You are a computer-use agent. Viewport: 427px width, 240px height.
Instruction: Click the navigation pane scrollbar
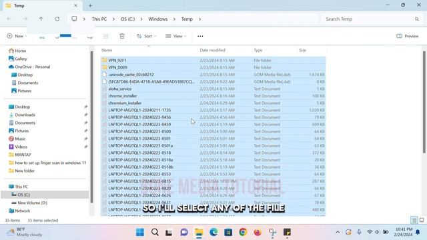click(92, 127)
